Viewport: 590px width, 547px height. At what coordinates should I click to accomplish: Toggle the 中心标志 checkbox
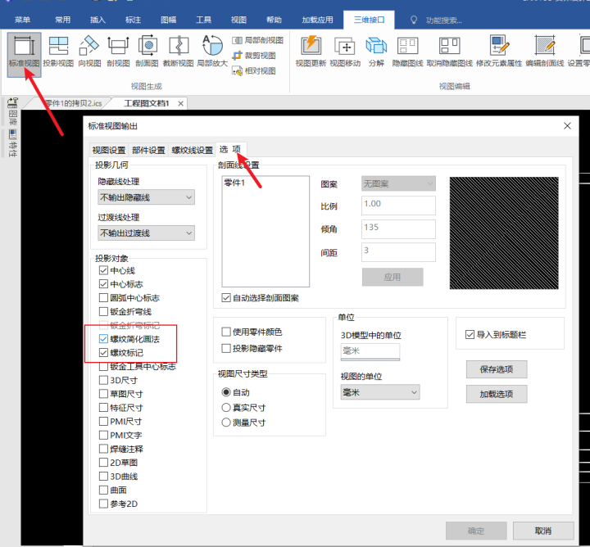pos(103,284)
